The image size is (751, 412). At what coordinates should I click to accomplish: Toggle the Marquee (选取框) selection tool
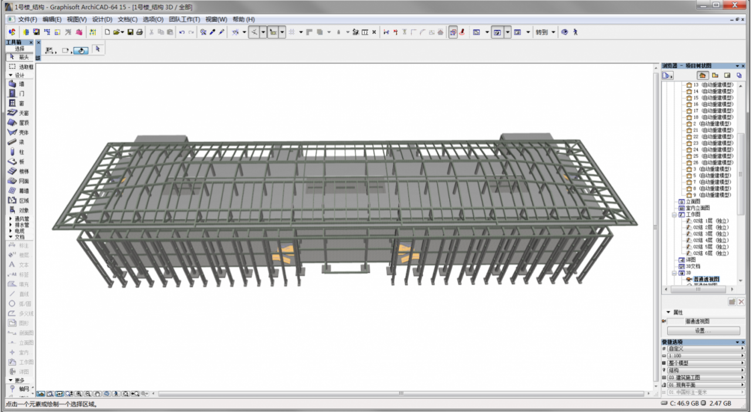[x=20, y=67]
